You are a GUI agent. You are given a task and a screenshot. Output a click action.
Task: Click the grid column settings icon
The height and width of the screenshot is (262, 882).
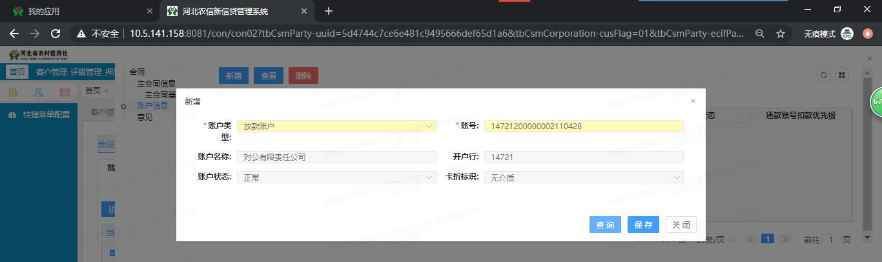pos(841,75)
